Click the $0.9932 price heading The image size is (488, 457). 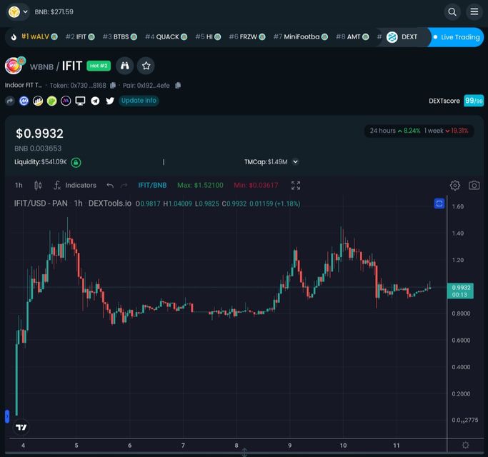point(39,134)
